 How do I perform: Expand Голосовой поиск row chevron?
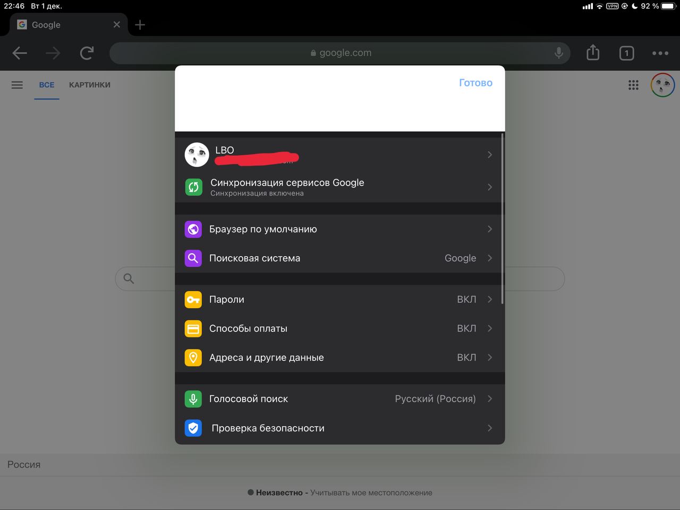pyautogui.click(x=490, y=399)
